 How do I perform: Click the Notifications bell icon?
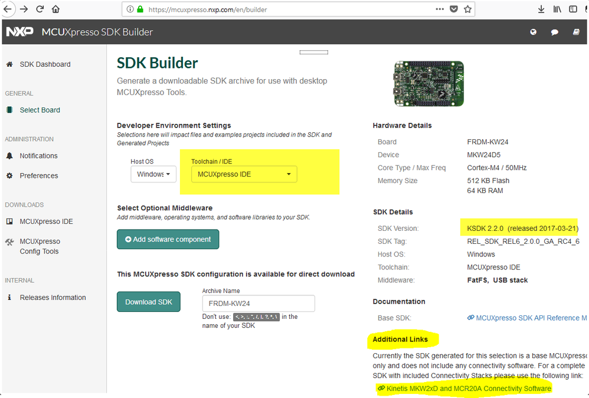tap(9, 155)
